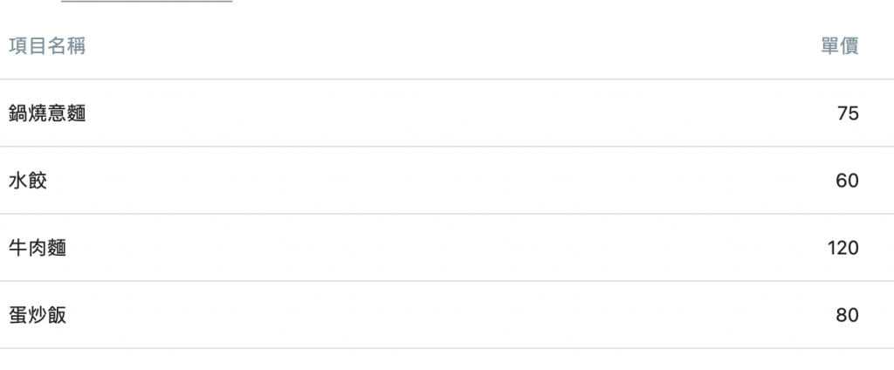Select the 鍋燒意麵 item name

coord(47,113)
